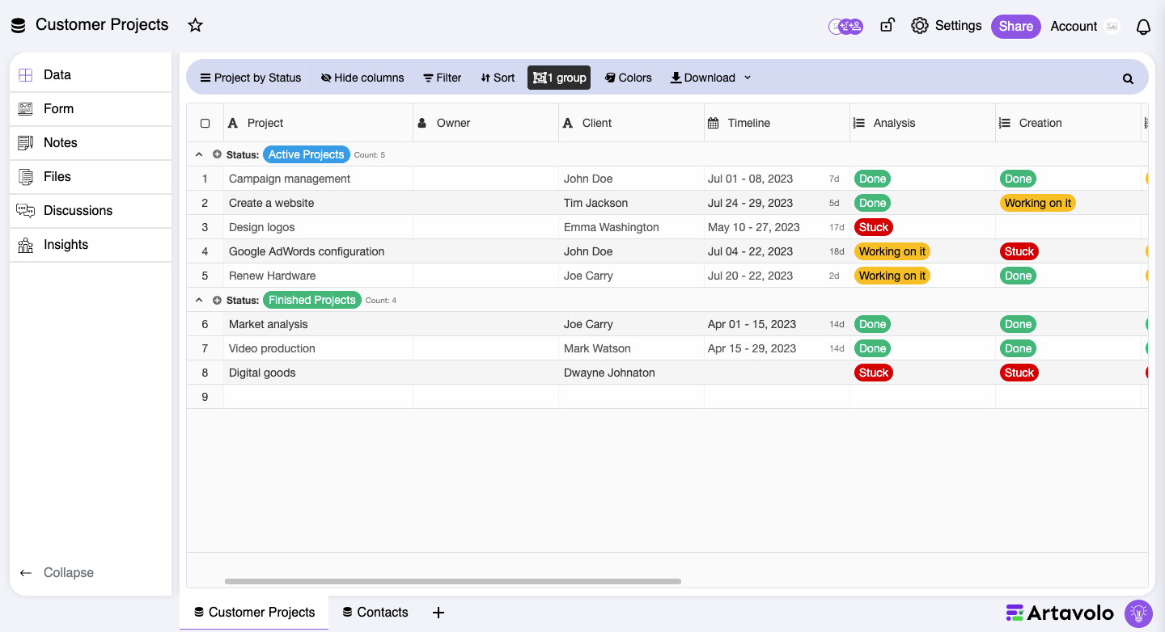This screenshot has width=1165, height=632.
Task: Click the Share button
Action: (1015, 26)
